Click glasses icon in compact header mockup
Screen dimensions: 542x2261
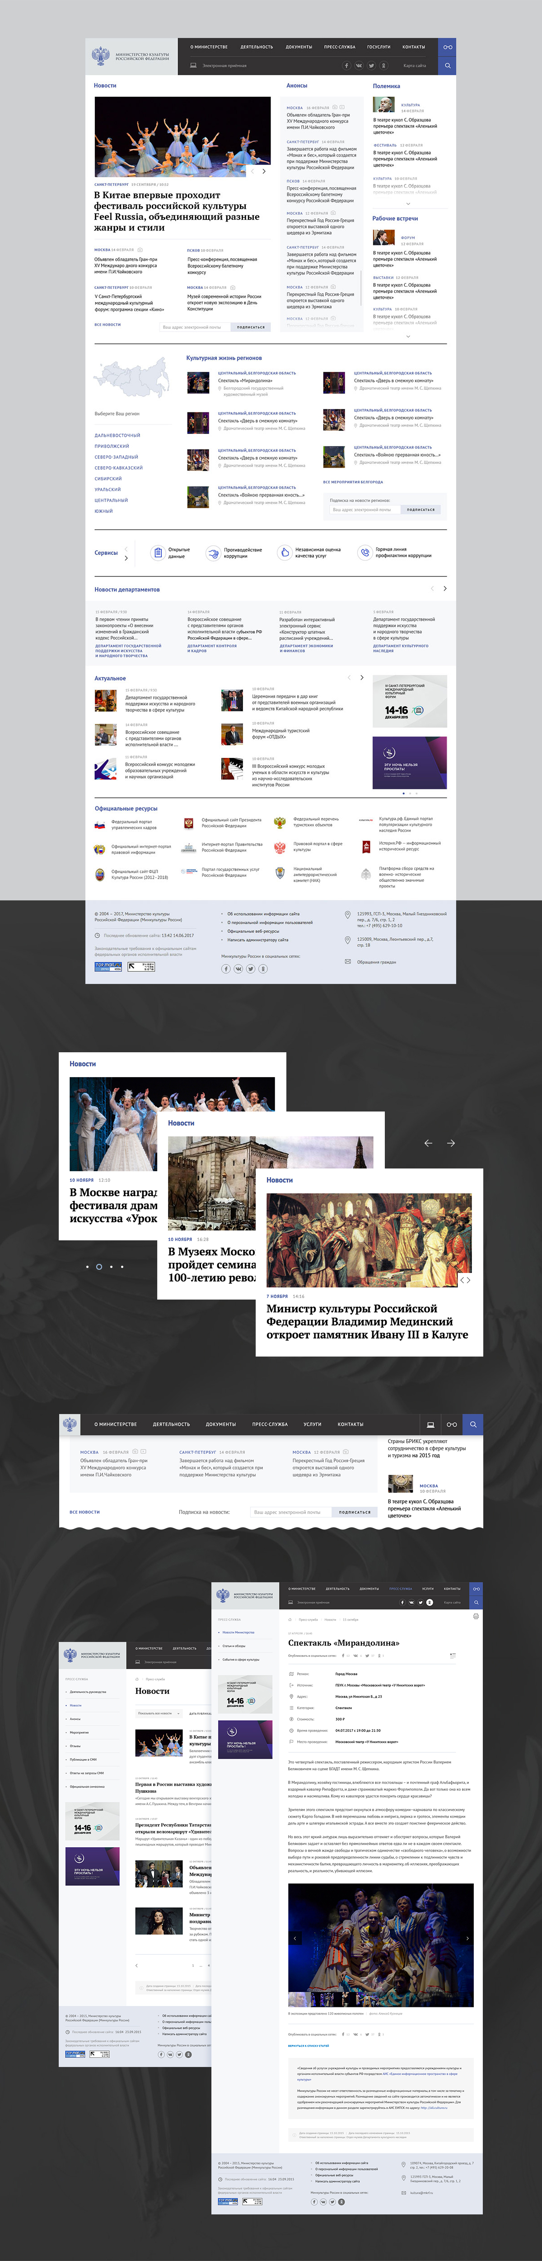tap(452, 1424)
